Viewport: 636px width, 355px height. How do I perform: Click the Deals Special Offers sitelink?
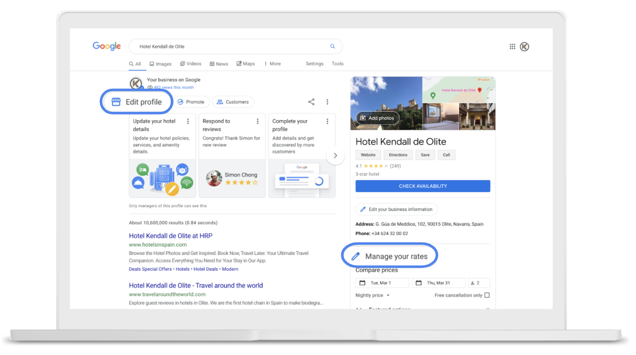click(150, 269)
